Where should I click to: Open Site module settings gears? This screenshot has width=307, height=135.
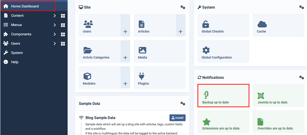click(x=183, y=7)
